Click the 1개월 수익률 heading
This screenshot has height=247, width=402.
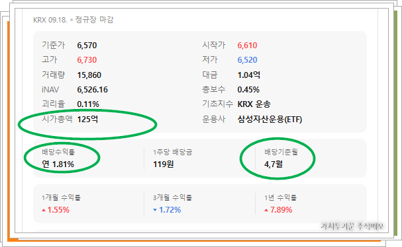pos(62,197)
